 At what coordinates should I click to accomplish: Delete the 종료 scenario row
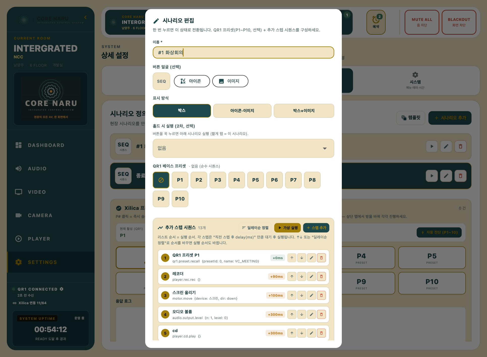pyautogui.click(x=460, y=176)
